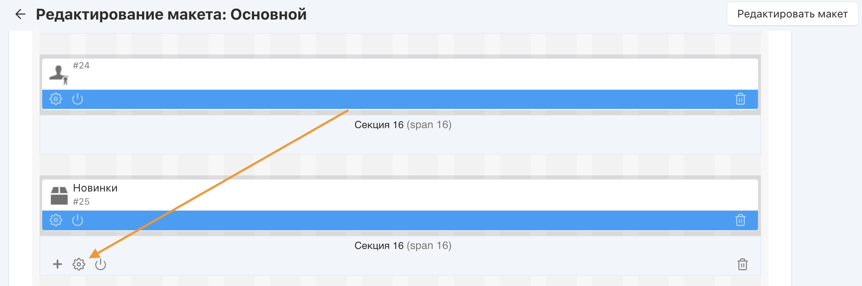Viewport: 862px width, 286px height.
Task: Toggle the bottom section's power icon
Action: (101, 264)
